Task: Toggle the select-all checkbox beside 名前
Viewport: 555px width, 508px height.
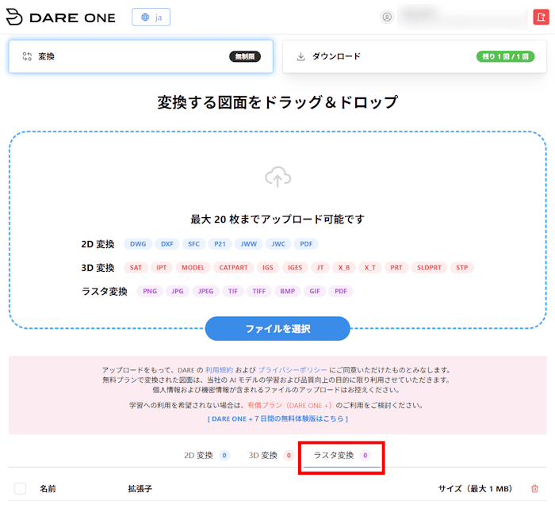Action: pyautogui.click(x=20, y=488)
